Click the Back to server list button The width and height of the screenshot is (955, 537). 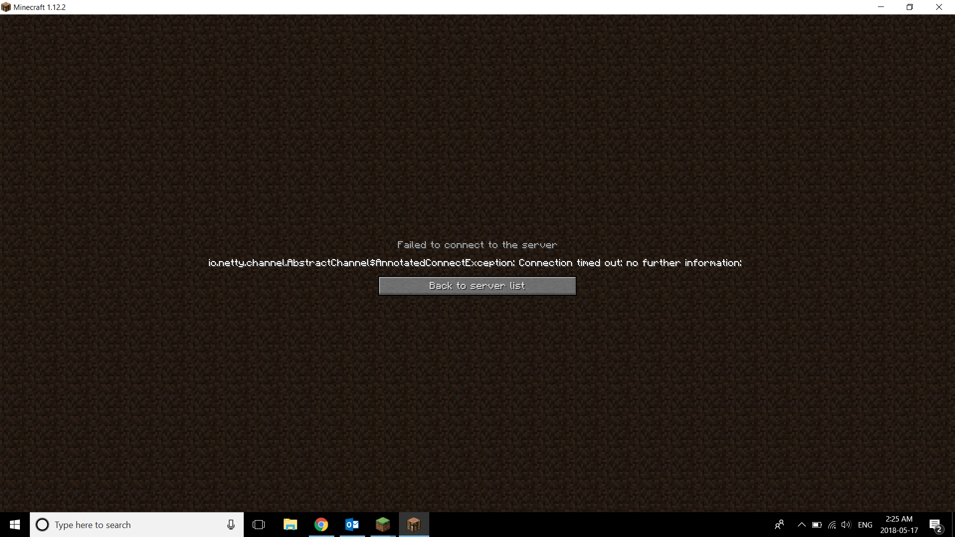coord(477,285)
